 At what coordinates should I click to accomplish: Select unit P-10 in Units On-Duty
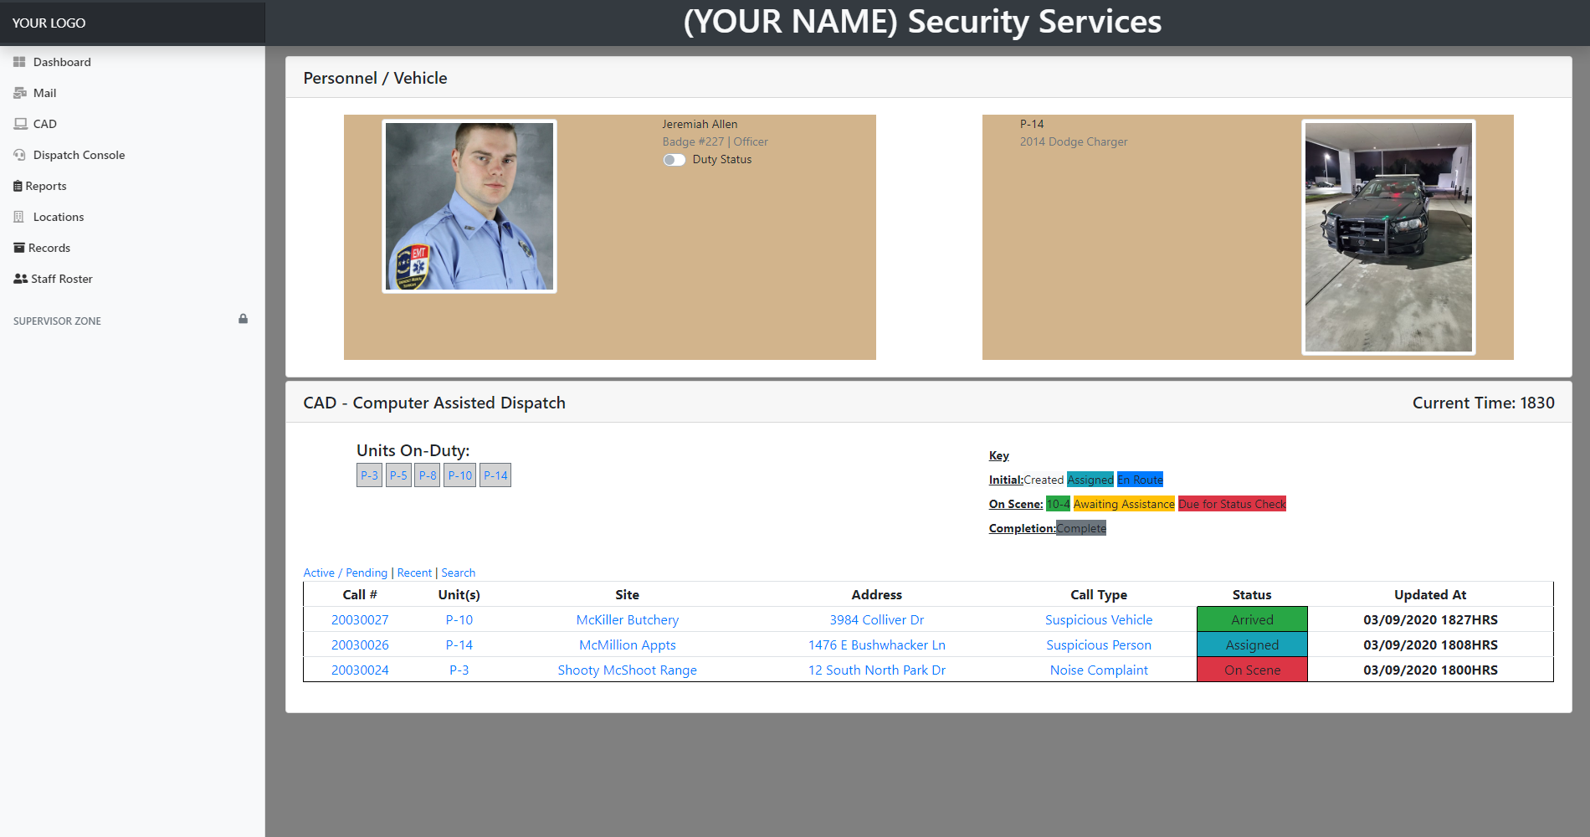pos(459,475)
